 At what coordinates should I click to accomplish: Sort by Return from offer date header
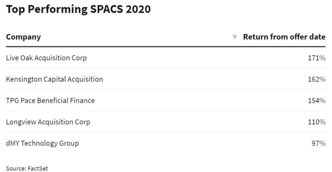[x=284, y=37]
